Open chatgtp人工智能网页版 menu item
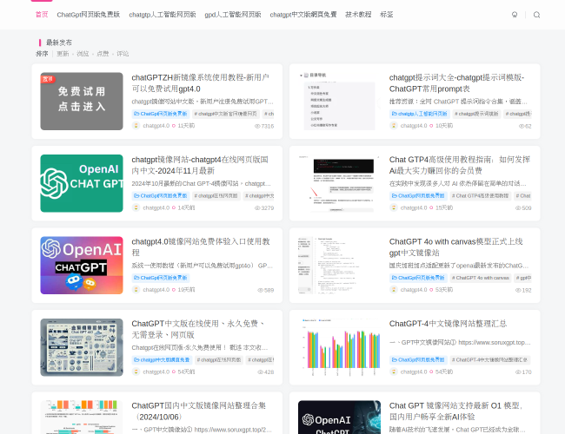 tap(163, 15)
